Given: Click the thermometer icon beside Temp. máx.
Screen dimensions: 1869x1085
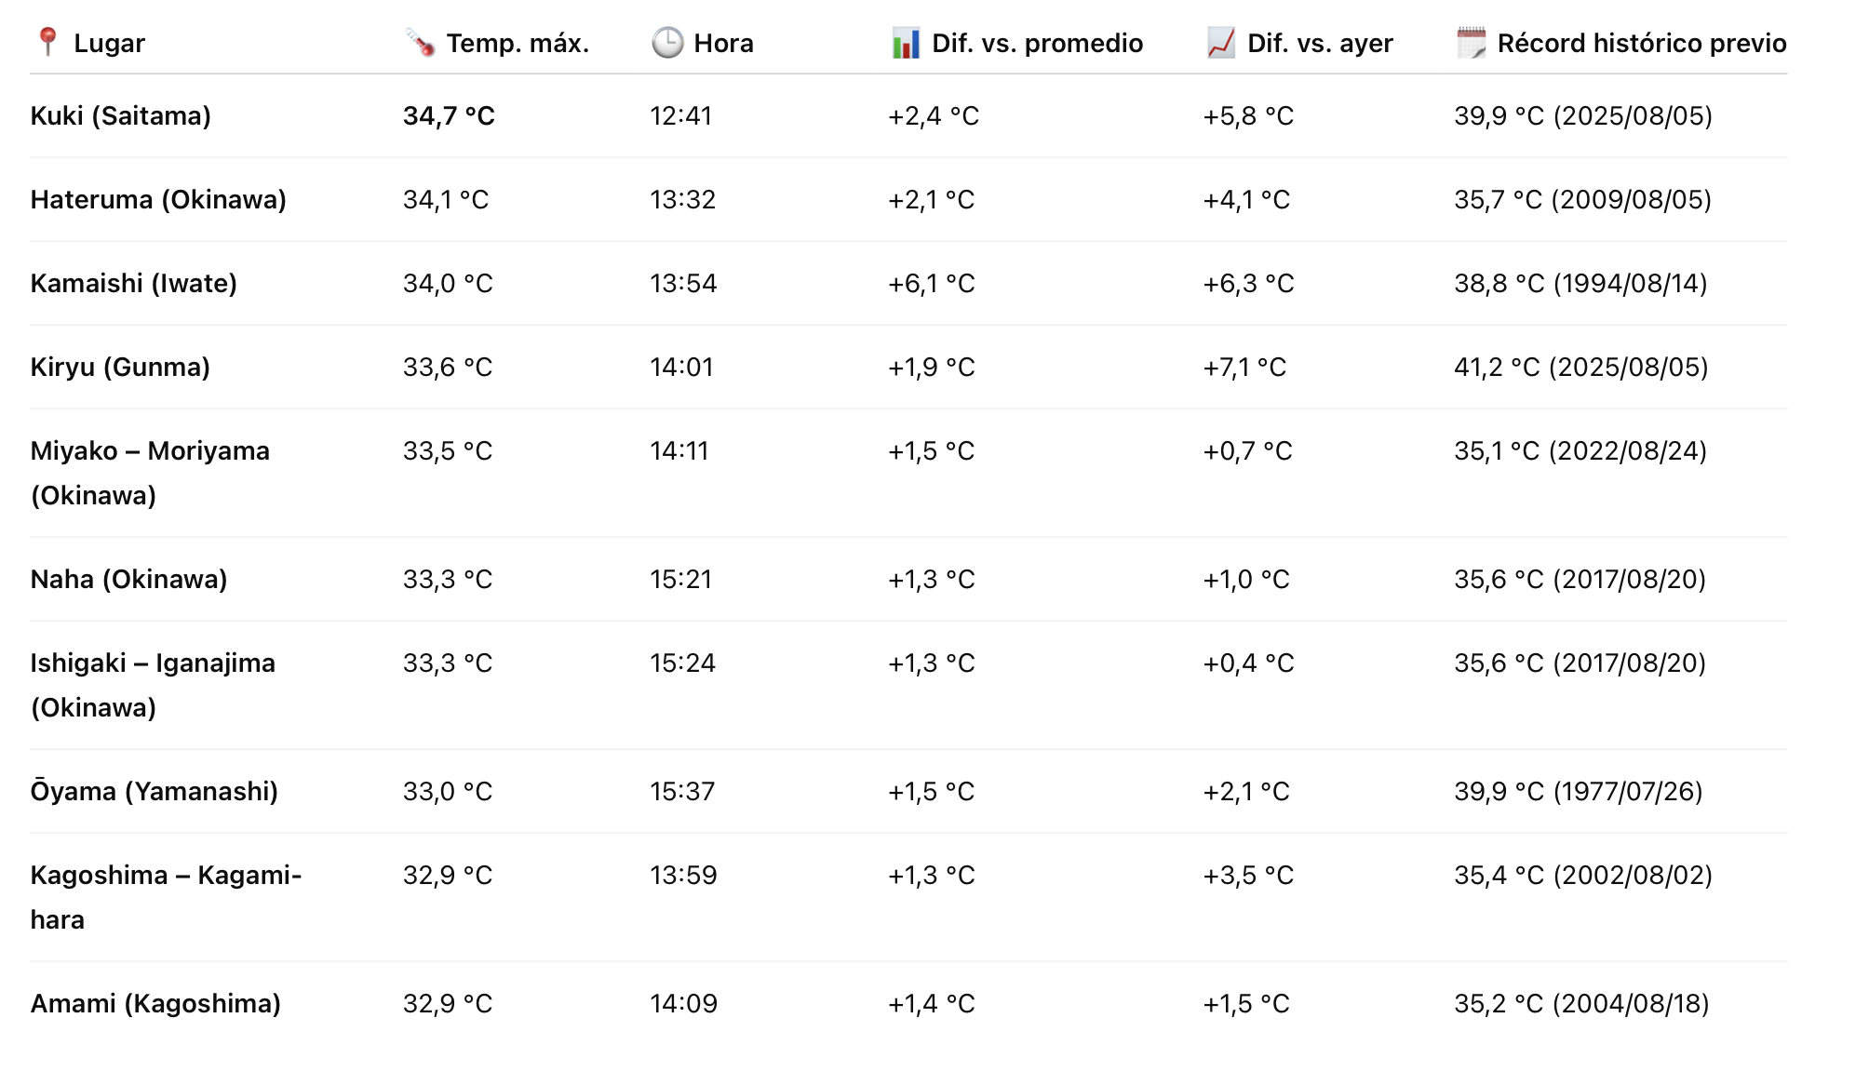Looking at the screenshot, I should [x=420, y=43].
